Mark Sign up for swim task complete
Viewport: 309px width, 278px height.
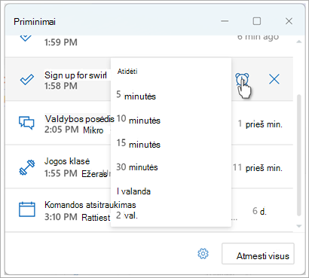point(27,80)
